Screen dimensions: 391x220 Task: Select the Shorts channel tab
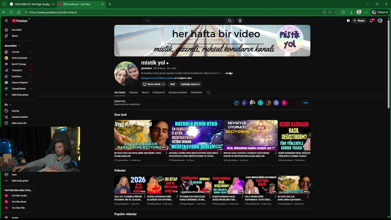point(145,92)
